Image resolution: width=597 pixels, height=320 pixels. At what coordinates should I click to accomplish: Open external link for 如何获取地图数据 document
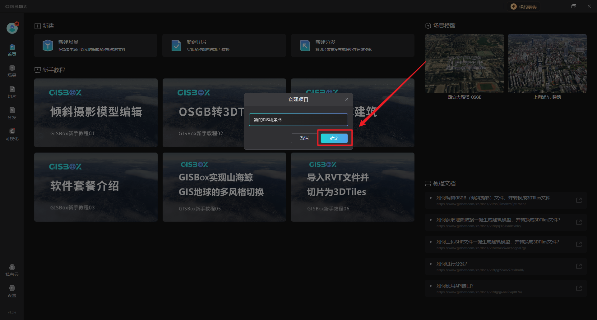(579, 222)
